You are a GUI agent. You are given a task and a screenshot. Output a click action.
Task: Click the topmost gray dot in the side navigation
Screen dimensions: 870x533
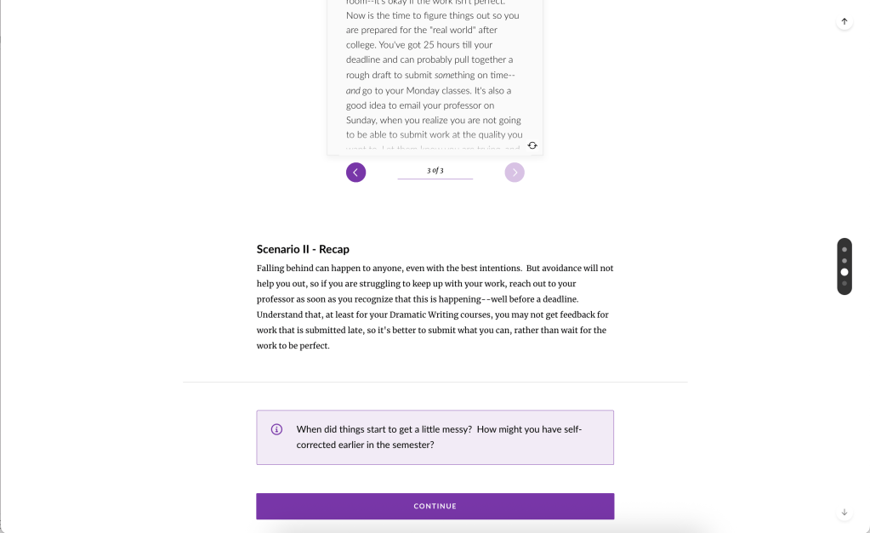[844, 248]
